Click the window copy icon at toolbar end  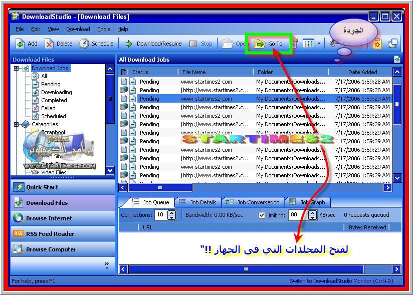393,44
